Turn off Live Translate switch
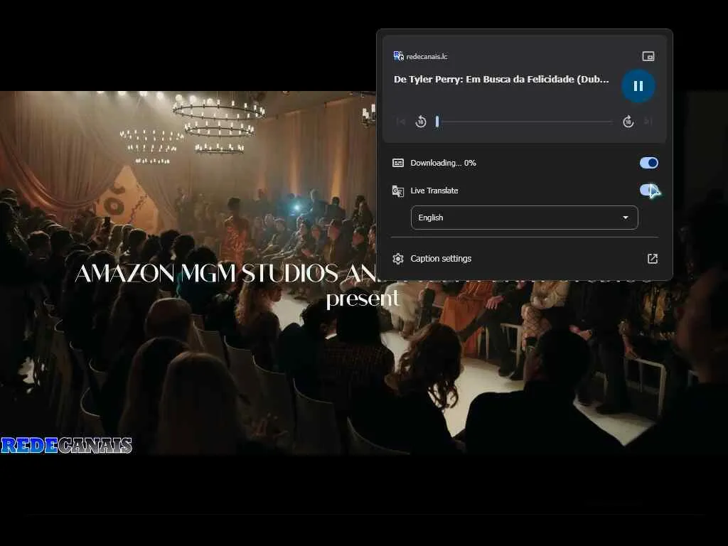The width and height of the screenshot is (728, 546). click(648, 191)
